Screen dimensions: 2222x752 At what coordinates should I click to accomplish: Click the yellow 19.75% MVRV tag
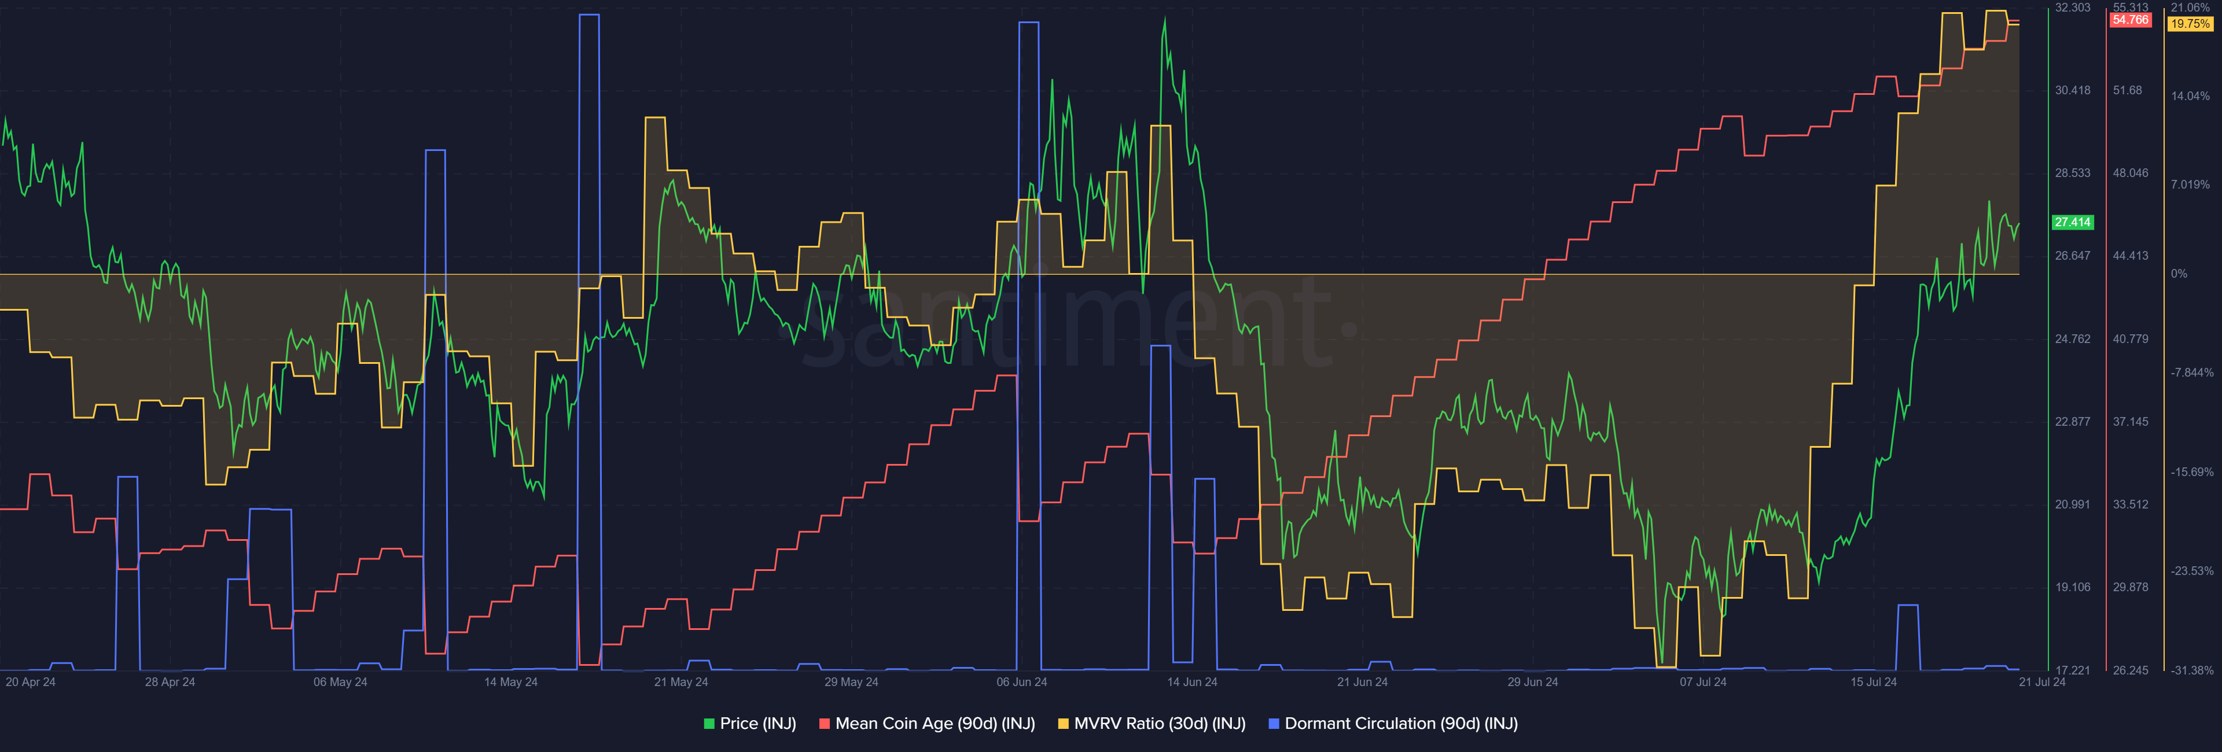2190,24
